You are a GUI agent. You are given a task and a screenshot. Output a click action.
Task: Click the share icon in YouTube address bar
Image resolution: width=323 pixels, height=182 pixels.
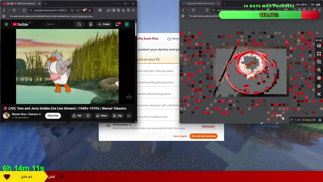(78, 10)
